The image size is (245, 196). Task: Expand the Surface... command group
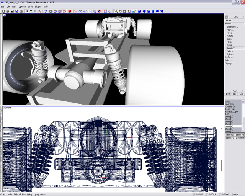click(x=229, y=57)
